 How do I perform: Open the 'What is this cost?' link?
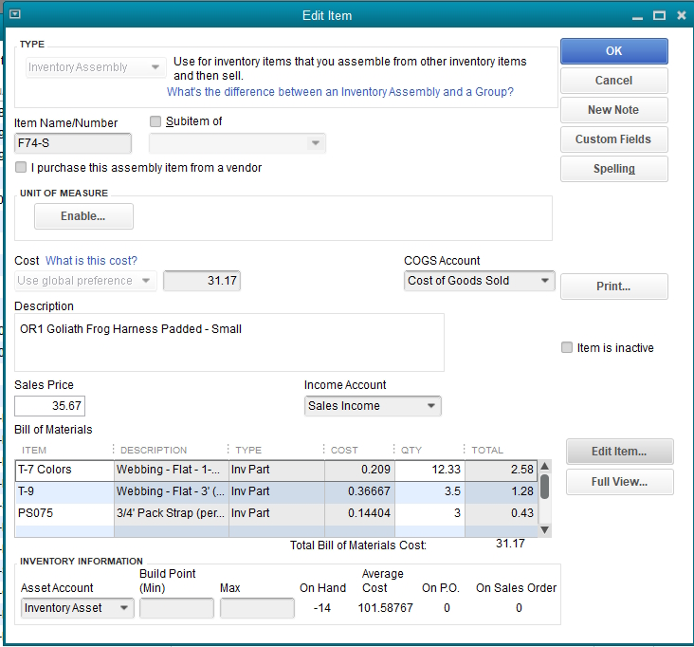pyautogui.click(x=91, y=261)
